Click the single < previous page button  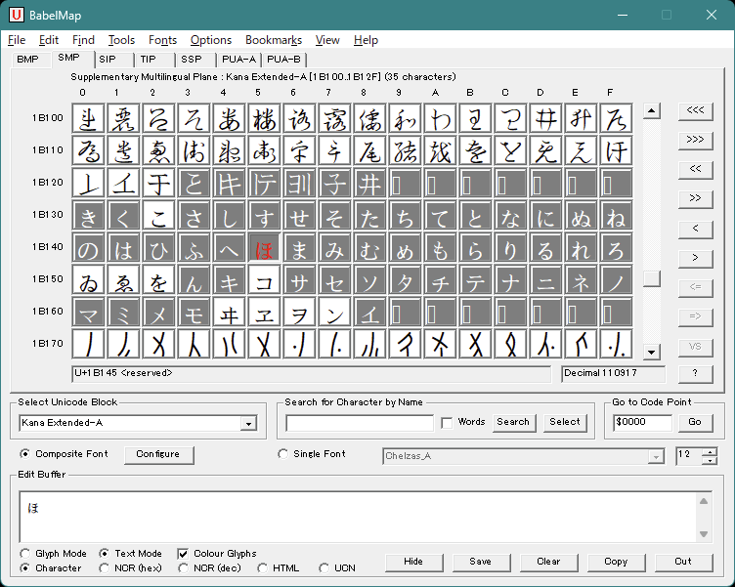pyautogui.click(x=695, y=229)
